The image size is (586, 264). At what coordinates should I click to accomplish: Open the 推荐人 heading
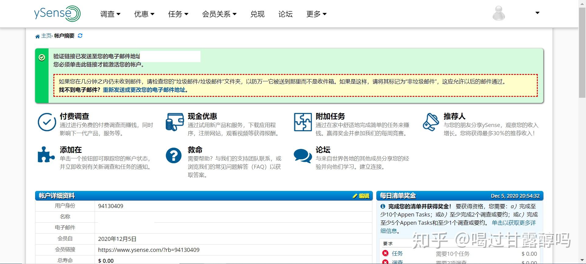(x=454, y=116)
